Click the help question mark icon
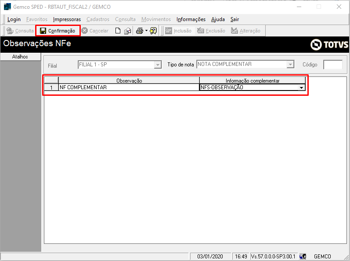The image size is (350, 261). click(153, 31)
